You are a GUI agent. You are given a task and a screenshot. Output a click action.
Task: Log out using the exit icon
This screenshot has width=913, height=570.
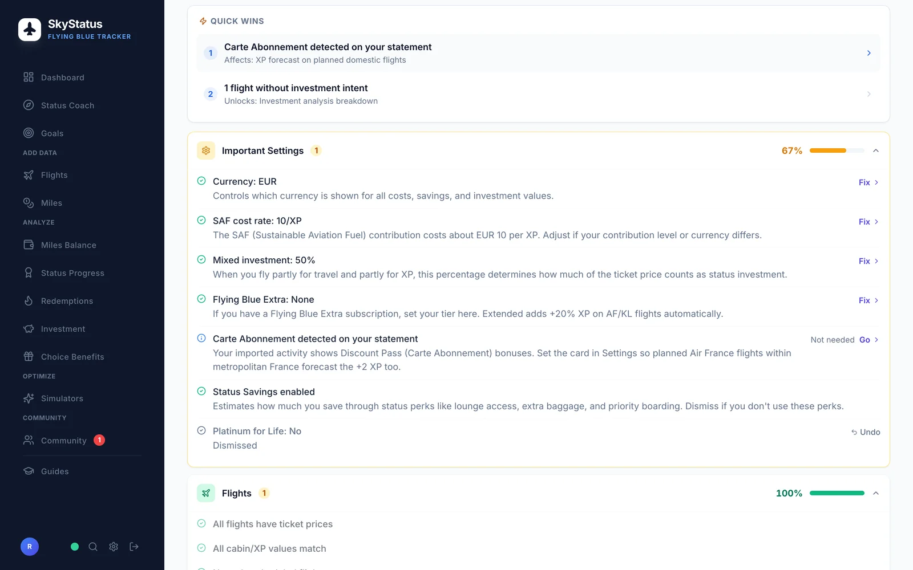[134, 547]
